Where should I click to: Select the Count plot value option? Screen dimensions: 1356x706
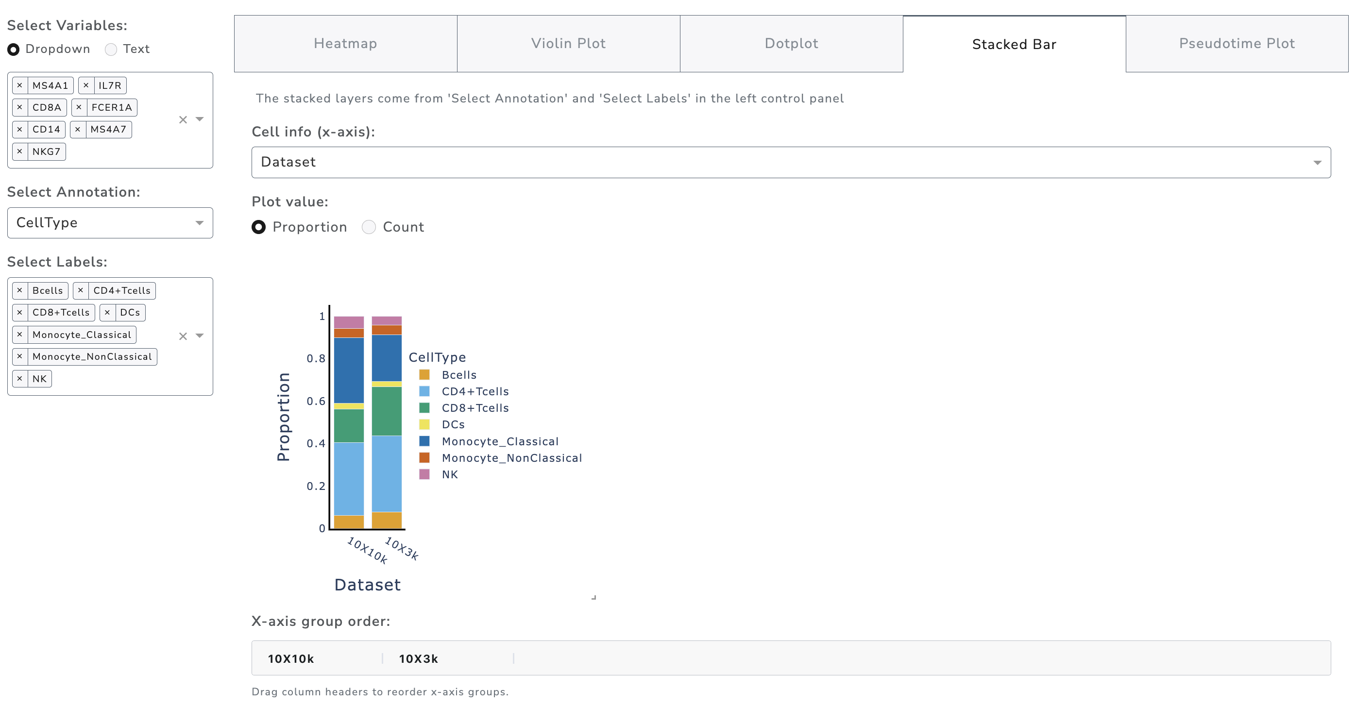pos(369,227)
